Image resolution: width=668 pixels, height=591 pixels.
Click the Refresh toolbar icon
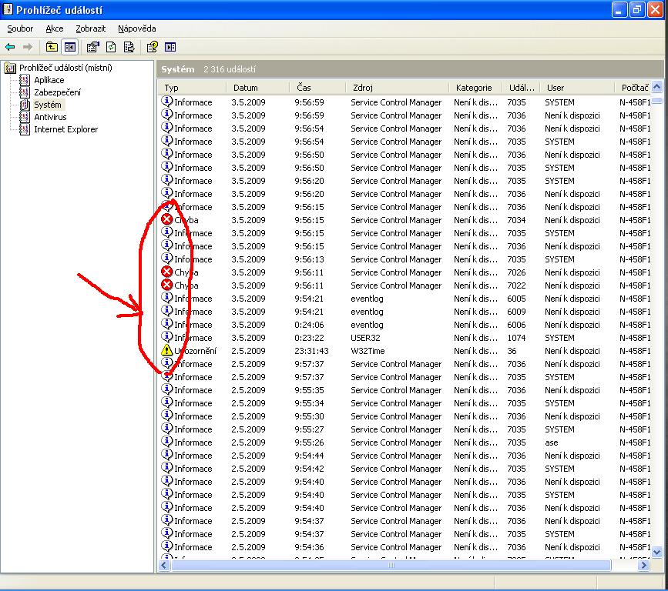pos(111,47)
